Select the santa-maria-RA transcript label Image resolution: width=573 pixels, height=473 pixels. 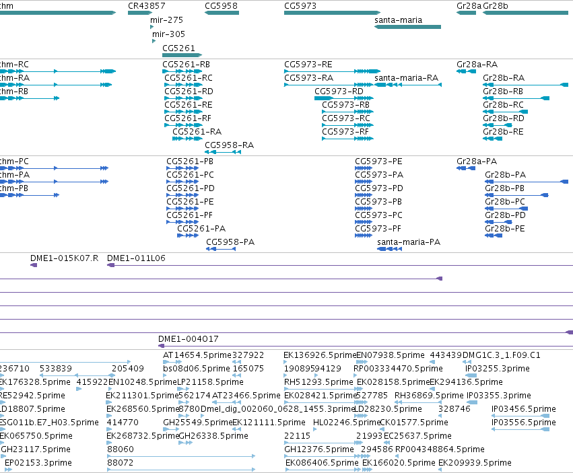[x=407, y=78]
